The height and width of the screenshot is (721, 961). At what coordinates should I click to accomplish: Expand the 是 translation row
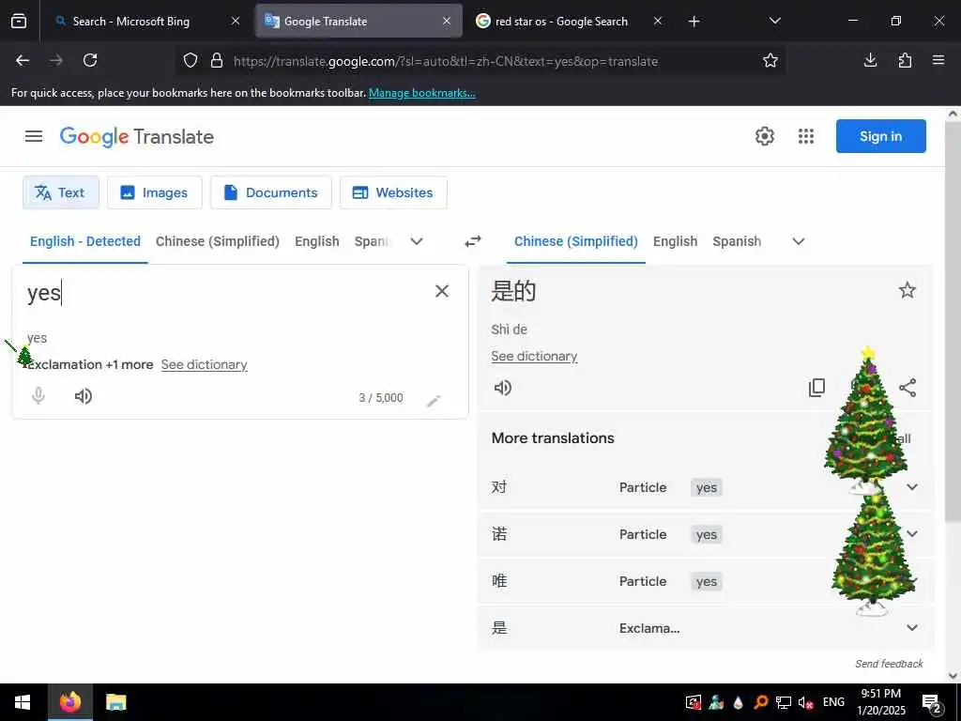click(912, 628)
